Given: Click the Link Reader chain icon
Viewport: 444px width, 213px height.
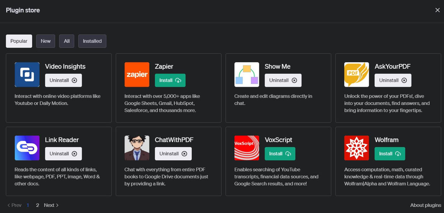Looking at the screenshot, I should [x=27, y=148].
